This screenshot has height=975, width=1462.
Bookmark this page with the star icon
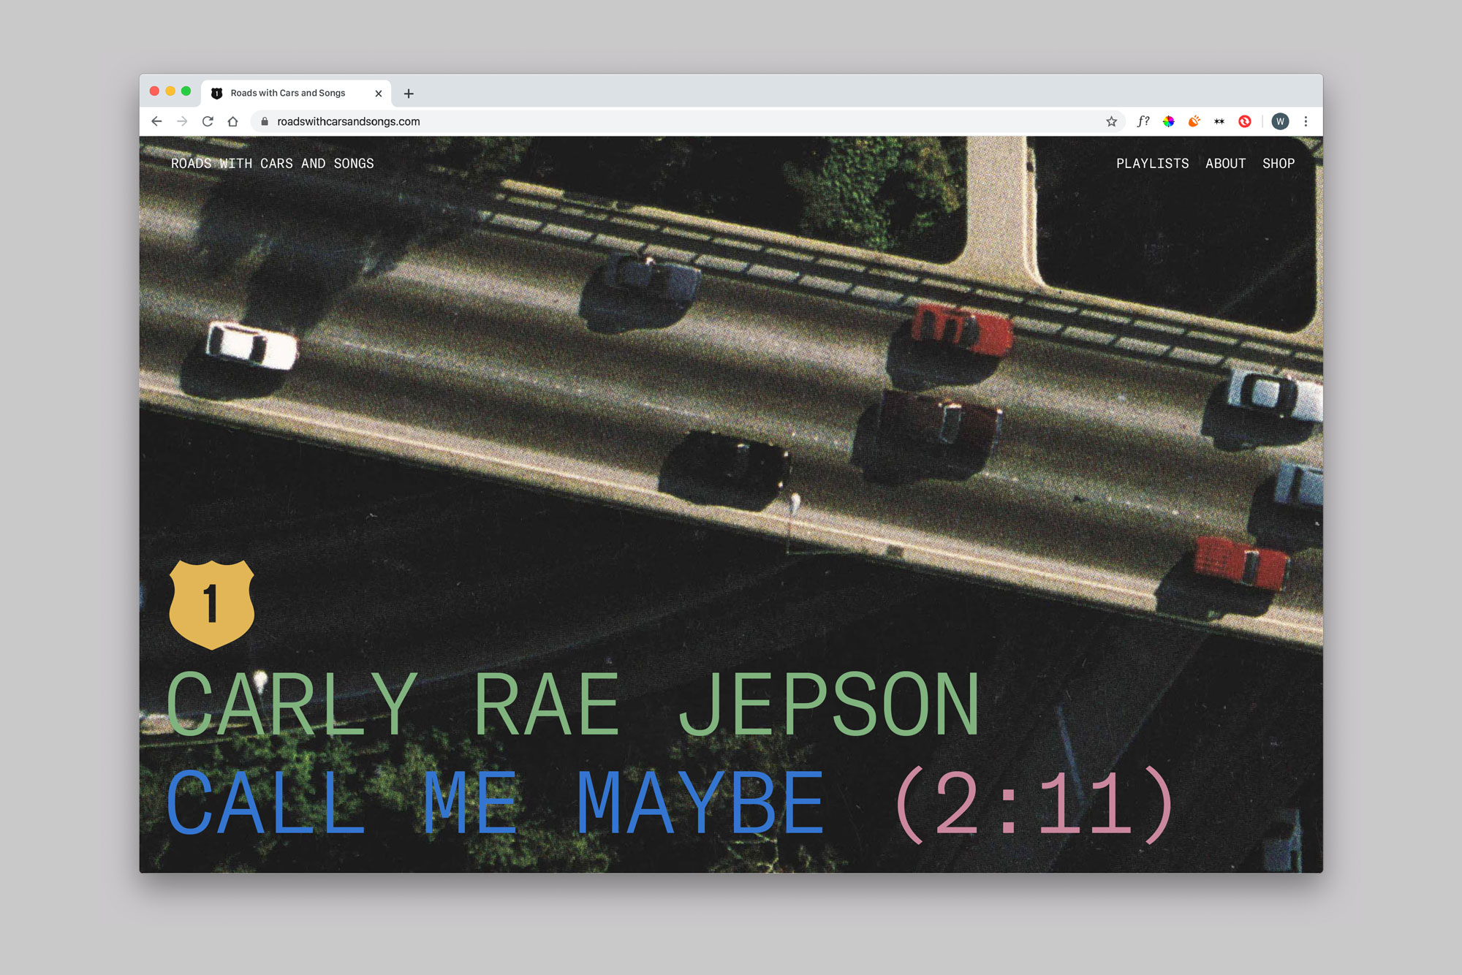(1111, 121)
